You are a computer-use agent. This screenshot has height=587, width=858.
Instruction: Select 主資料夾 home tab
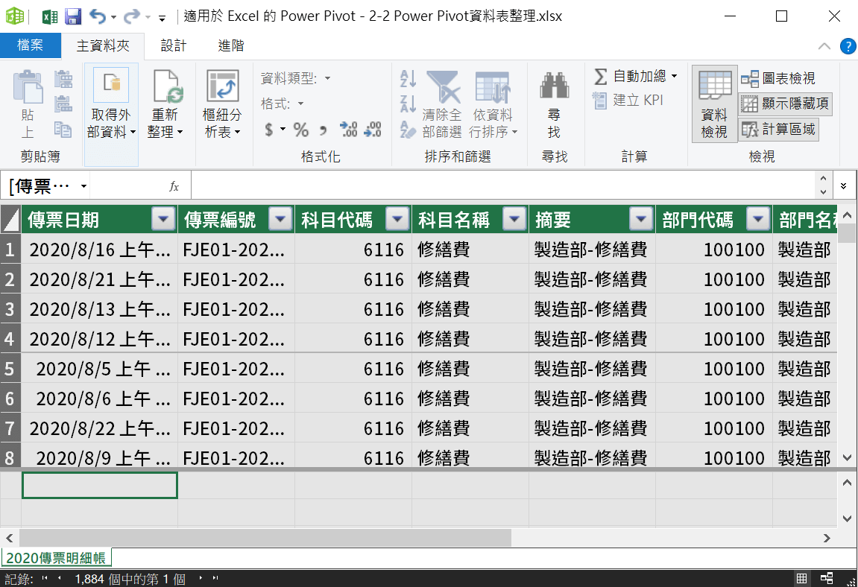pos(103,46)
